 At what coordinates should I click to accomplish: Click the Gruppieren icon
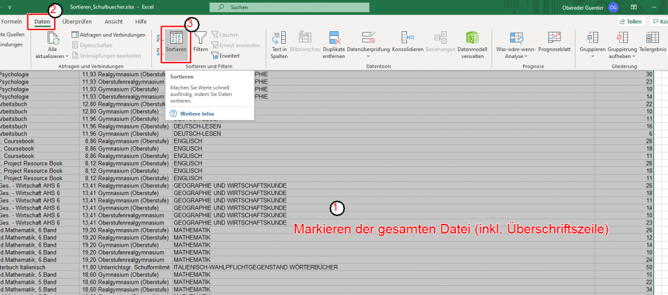coord(592,38)
